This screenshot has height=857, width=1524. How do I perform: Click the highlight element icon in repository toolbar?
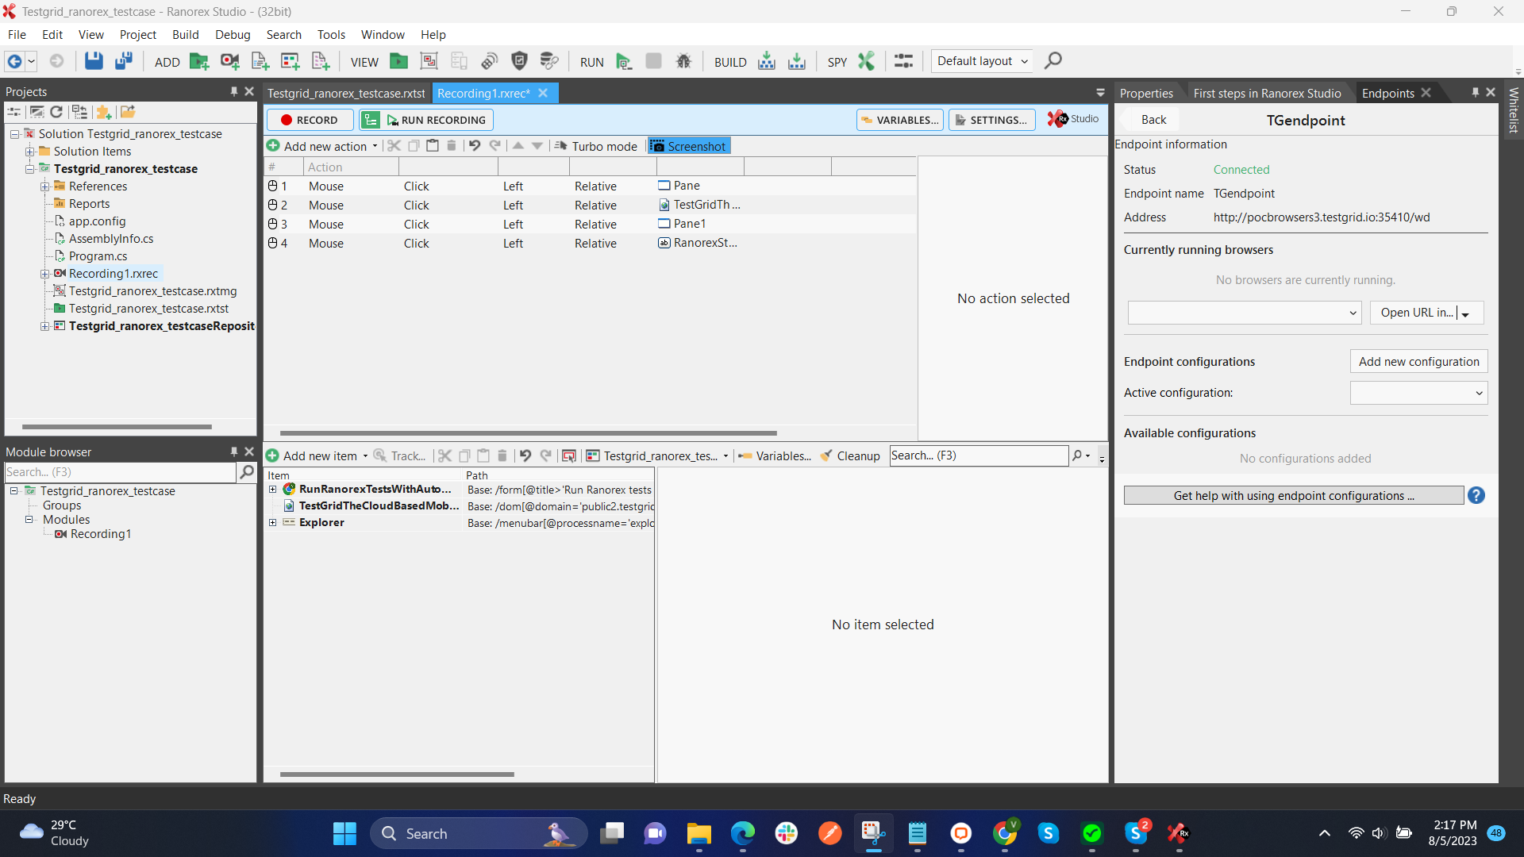click(569, 455)
